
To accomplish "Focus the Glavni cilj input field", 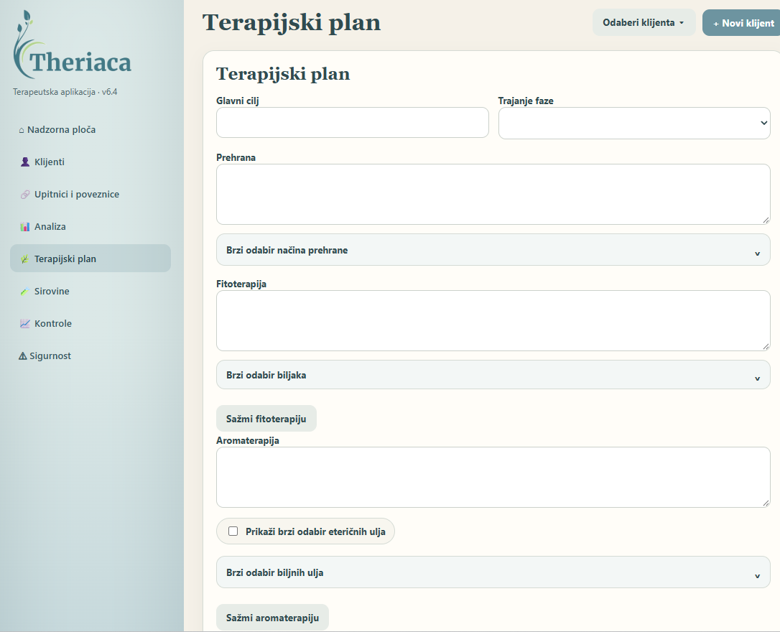I will click(x=352, y=122).
